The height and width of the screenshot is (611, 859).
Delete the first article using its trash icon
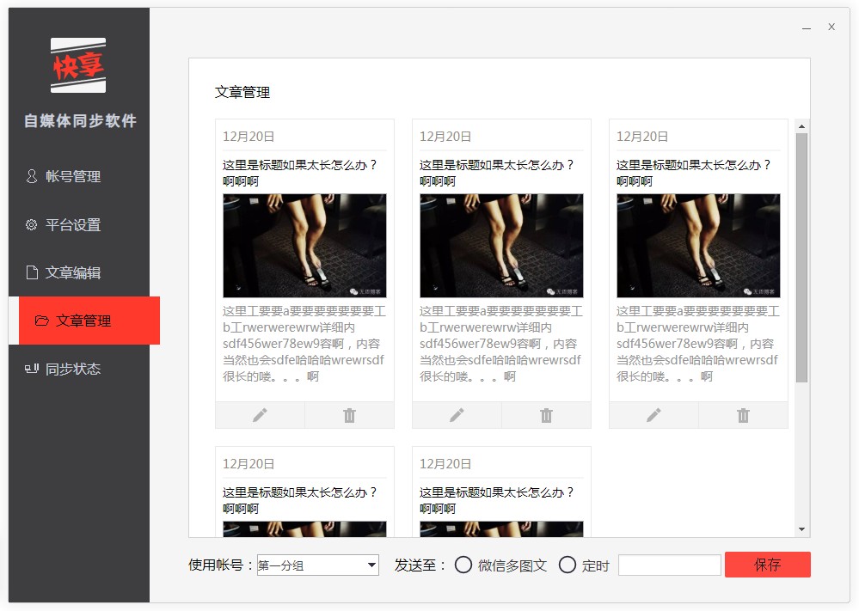348,415
